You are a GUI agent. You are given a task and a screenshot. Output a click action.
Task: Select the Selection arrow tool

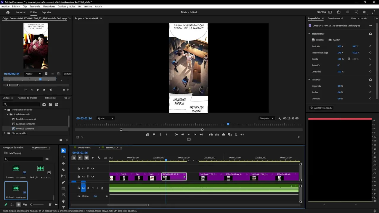point(63,151)
